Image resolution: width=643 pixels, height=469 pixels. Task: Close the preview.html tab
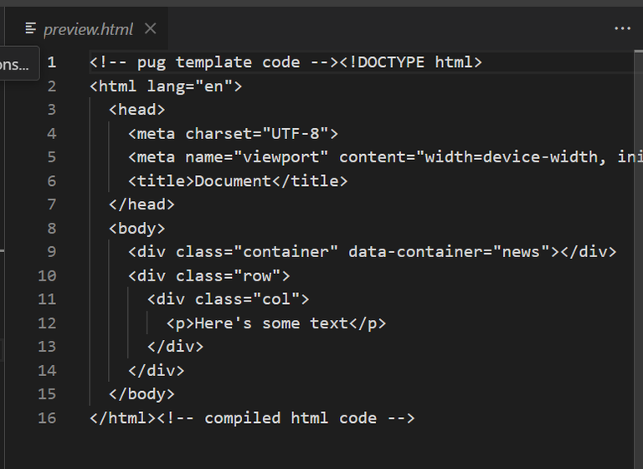tap(151, 28)
